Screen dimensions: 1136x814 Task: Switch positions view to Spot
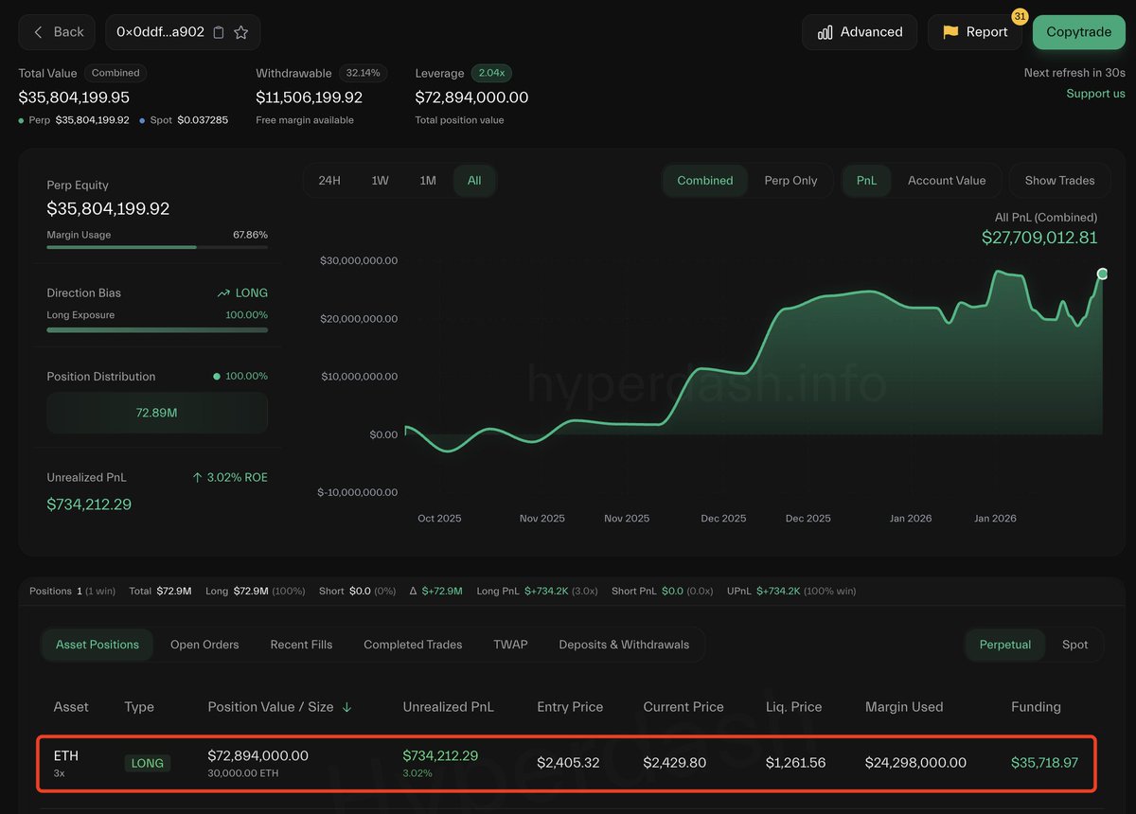tap(1074, 645)
